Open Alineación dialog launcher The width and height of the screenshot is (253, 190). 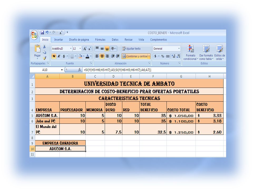[x=149, y=63]
